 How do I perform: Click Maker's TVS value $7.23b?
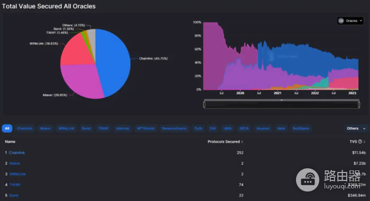(x=359, y=164)
